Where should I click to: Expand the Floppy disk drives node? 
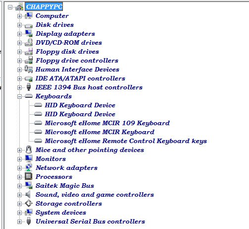click(19, 52)
